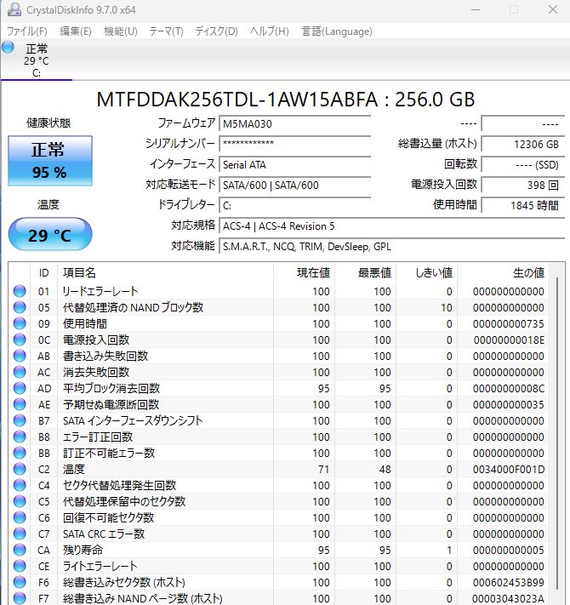
Task: Click the 29 °C temperature button
Action: point(50,234)
